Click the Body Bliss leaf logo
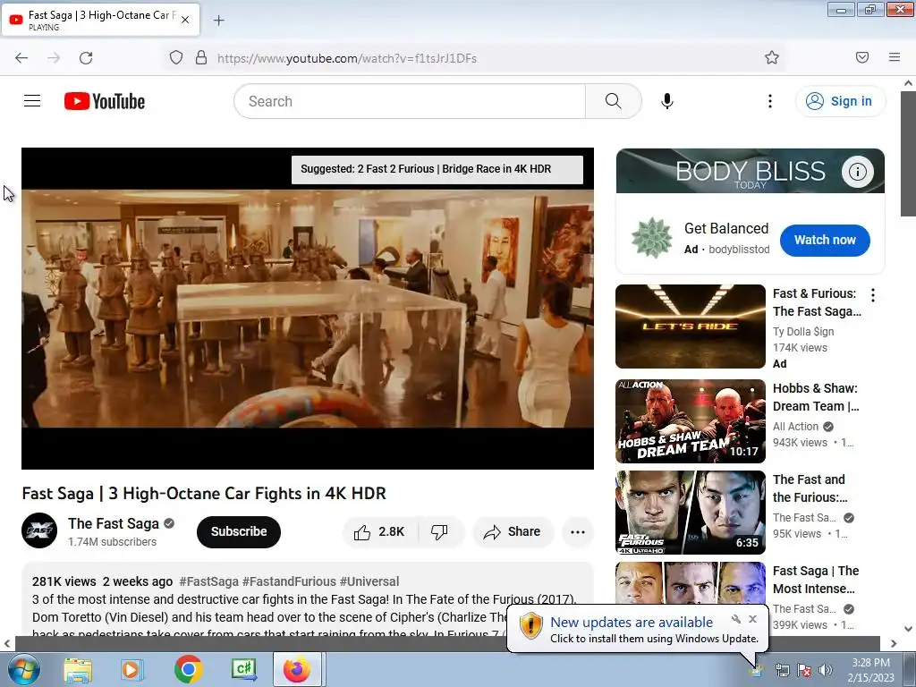The height and width of the screenshot is (687, 916). click(652, 238)
